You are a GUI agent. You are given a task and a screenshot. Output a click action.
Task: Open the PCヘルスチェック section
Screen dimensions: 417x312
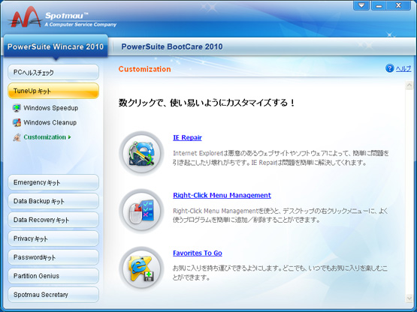[53, 72]
